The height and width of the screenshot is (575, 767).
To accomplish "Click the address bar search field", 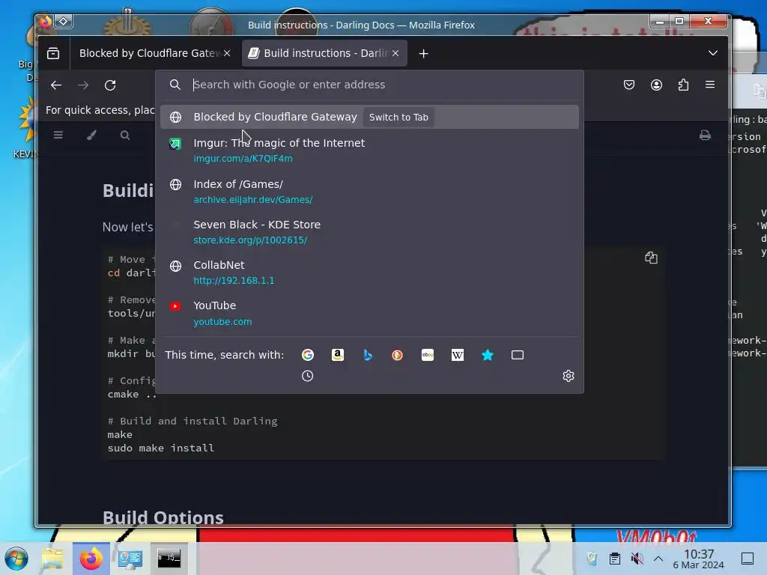I will [x=369, y=85].
